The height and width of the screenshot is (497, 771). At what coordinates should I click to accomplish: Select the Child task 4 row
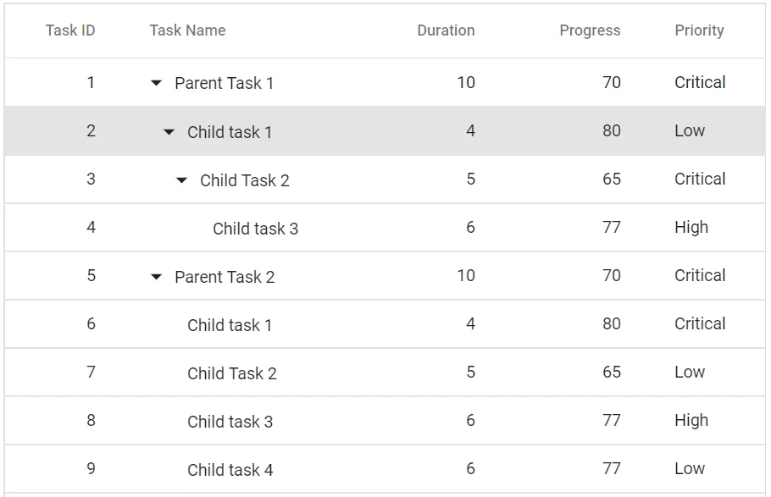230,469
